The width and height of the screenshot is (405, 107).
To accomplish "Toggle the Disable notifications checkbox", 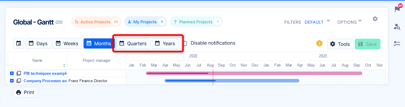I will click(x=185, y=43).
